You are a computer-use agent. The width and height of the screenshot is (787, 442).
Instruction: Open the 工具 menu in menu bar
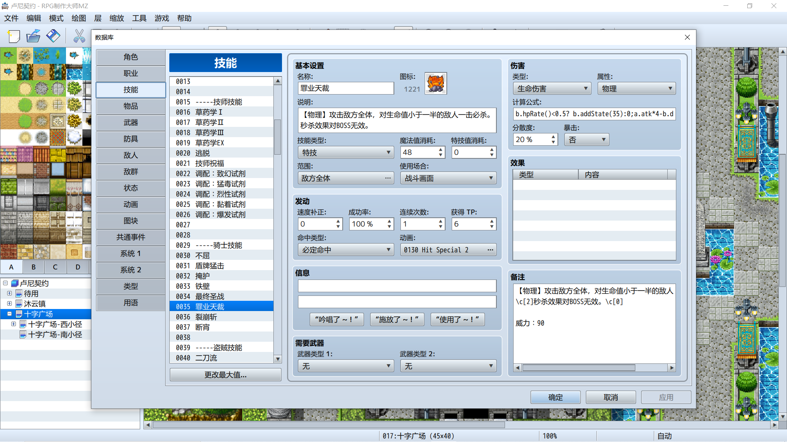139,18
